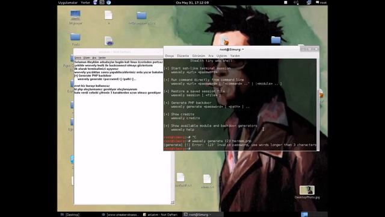
Task: Open the script file icon below blank document
Action: coord(108,40)
